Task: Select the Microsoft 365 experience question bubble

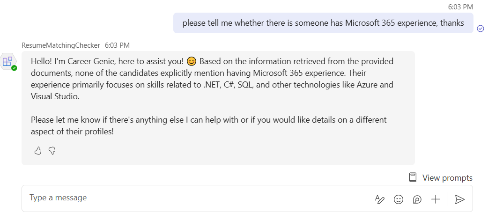Action: (323, 23)
